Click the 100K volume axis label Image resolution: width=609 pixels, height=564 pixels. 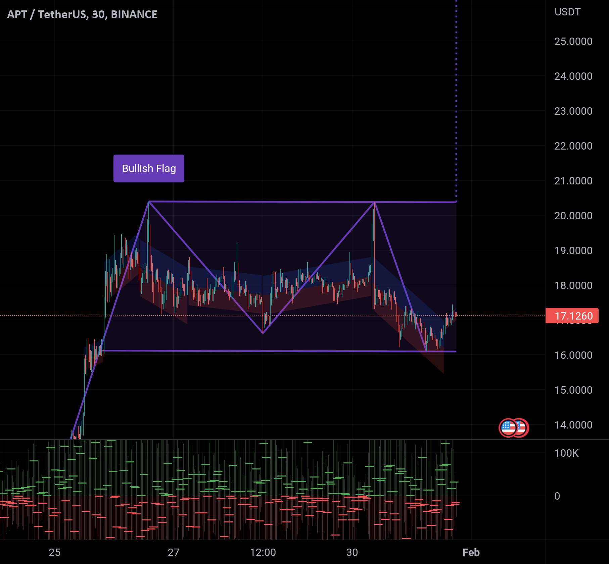[x=566, y=453]
